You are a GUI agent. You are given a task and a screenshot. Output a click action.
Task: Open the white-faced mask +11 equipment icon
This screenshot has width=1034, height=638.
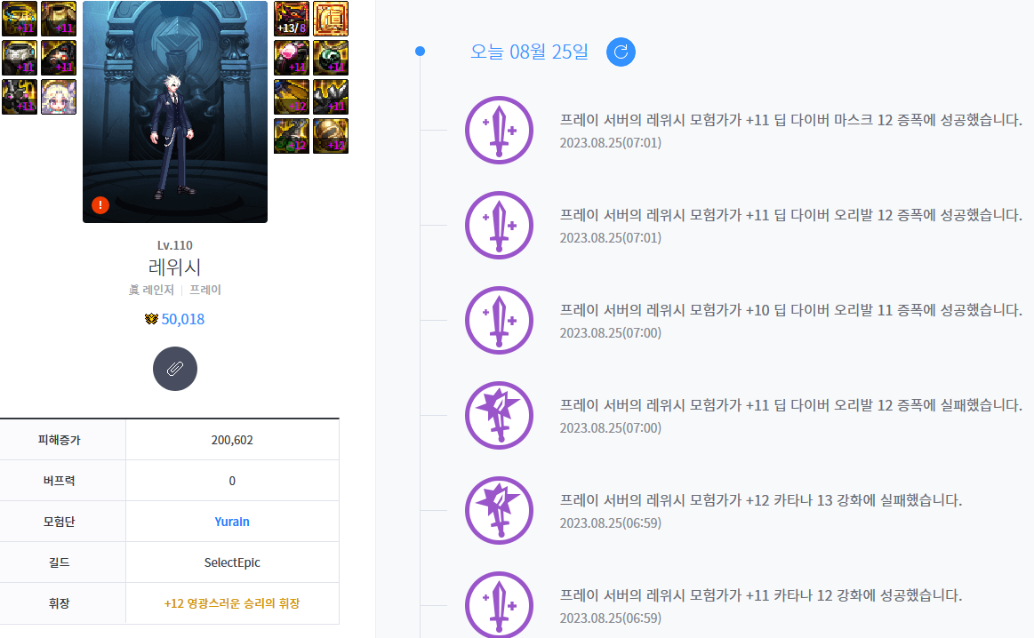coord(20,58)
